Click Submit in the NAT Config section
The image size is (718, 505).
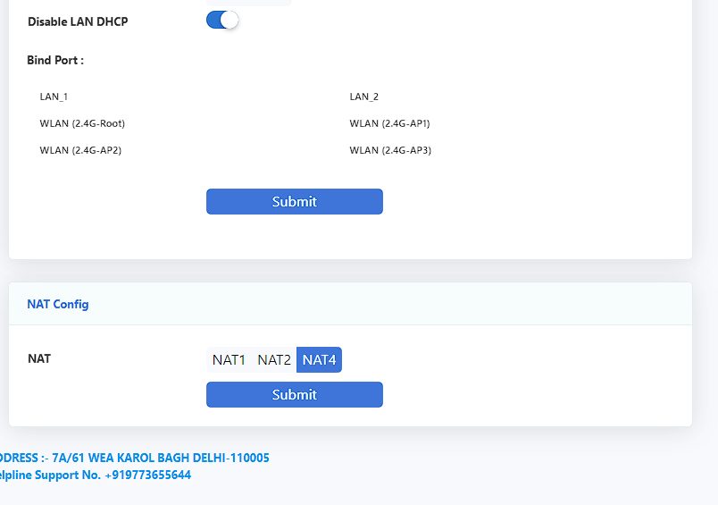click(x=295, y=394)
